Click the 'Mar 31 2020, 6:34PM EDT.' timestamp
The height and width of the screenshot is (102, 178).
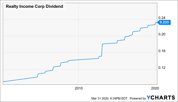pos(110,98)
